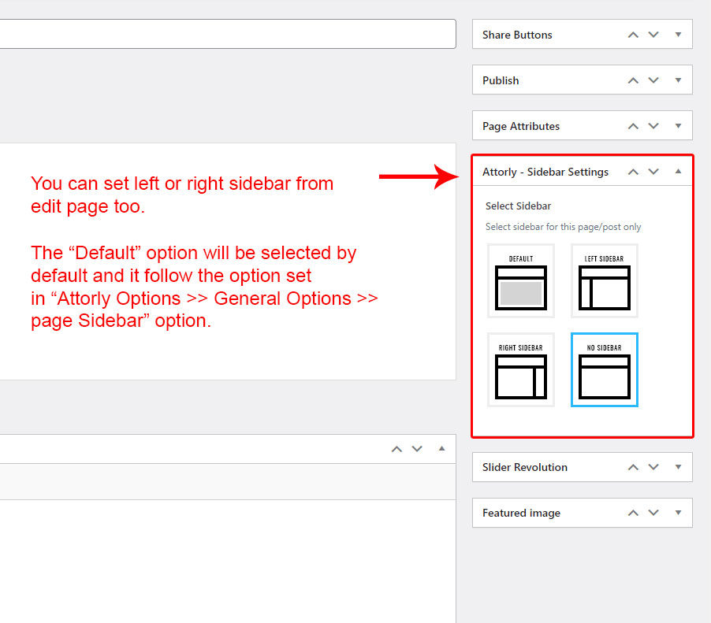Open the Featured image panel header
711x623 pixels.
tap(521, 513)
